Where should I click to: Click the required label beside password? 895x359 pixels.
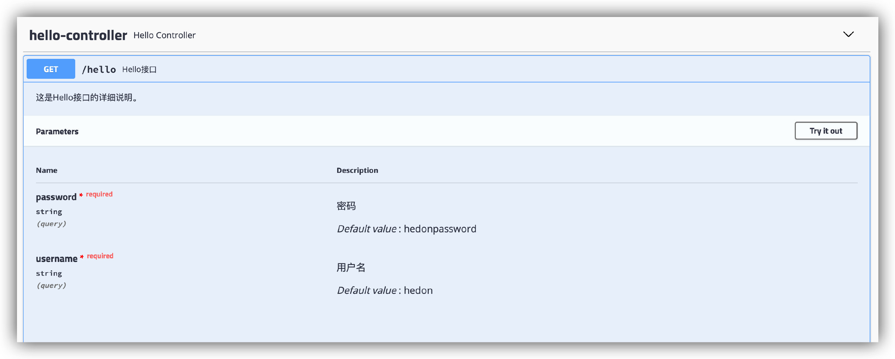99,194
